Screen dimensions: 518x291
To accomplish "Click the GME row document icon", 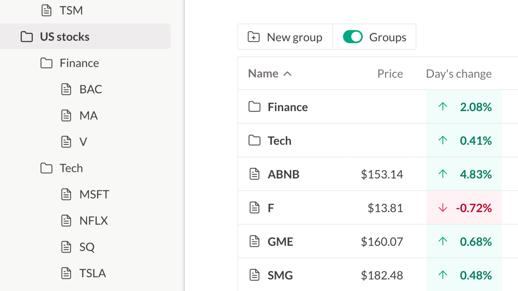I will coord(254,242).
